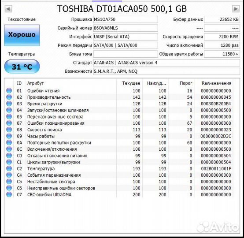
Task: Select the События переназначения attribute name
Action: (x=54, y=175)
